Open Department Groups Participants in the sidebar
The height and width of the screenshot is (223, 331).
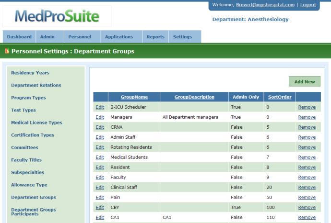pos(34,212)
